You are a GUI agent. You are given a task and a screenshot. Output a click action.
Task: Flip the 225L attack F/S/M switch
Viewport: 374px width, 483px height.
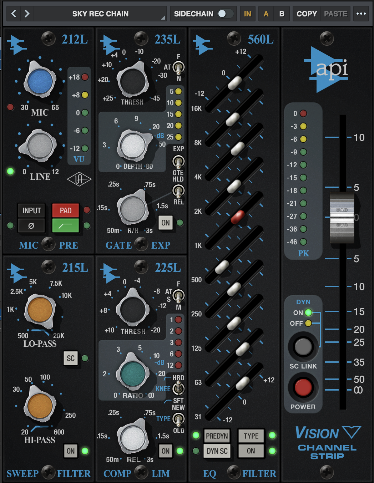(x=178, y=295)
